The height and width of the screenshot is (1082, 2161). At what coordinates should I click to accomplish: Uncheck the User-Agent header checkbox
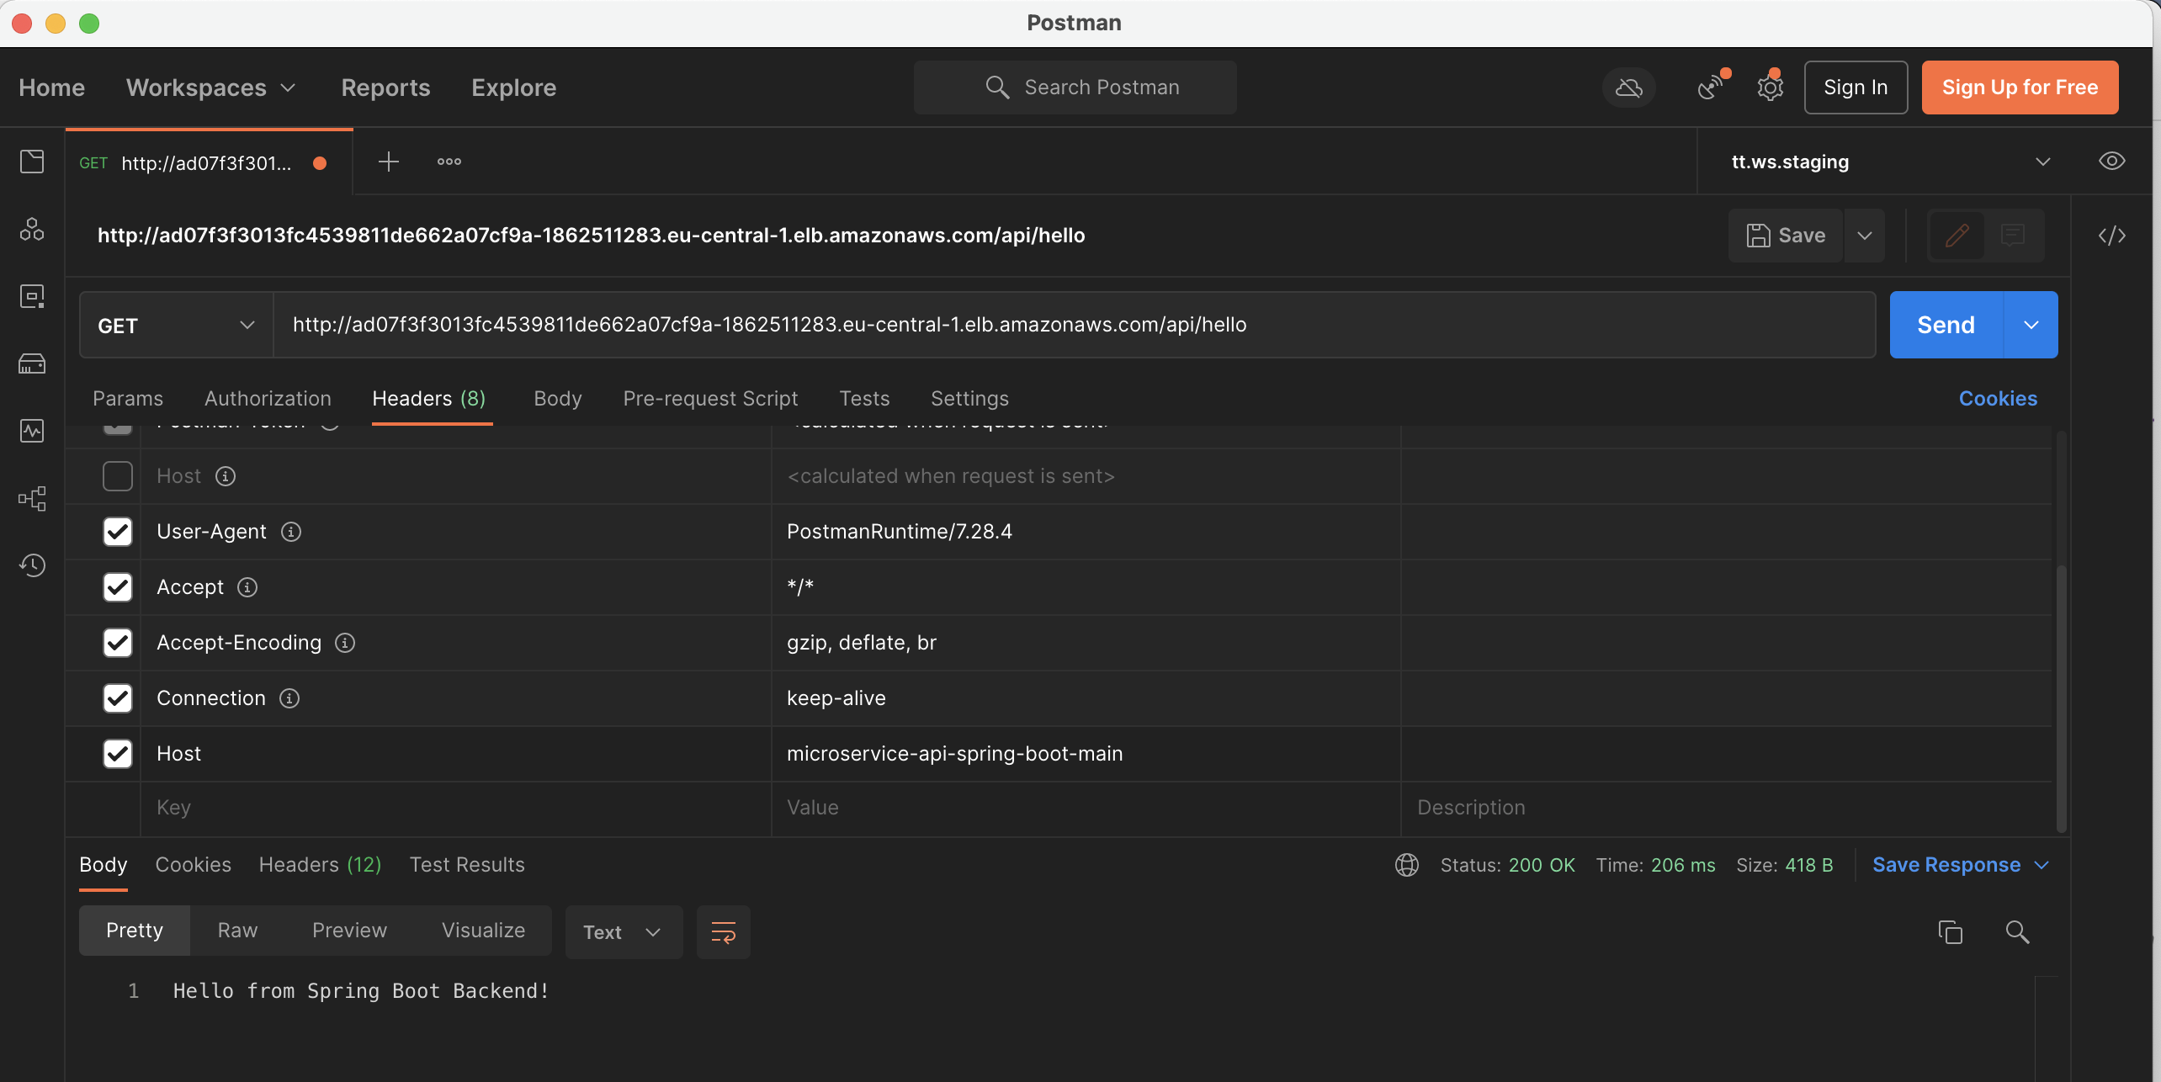tap(118, 532)
